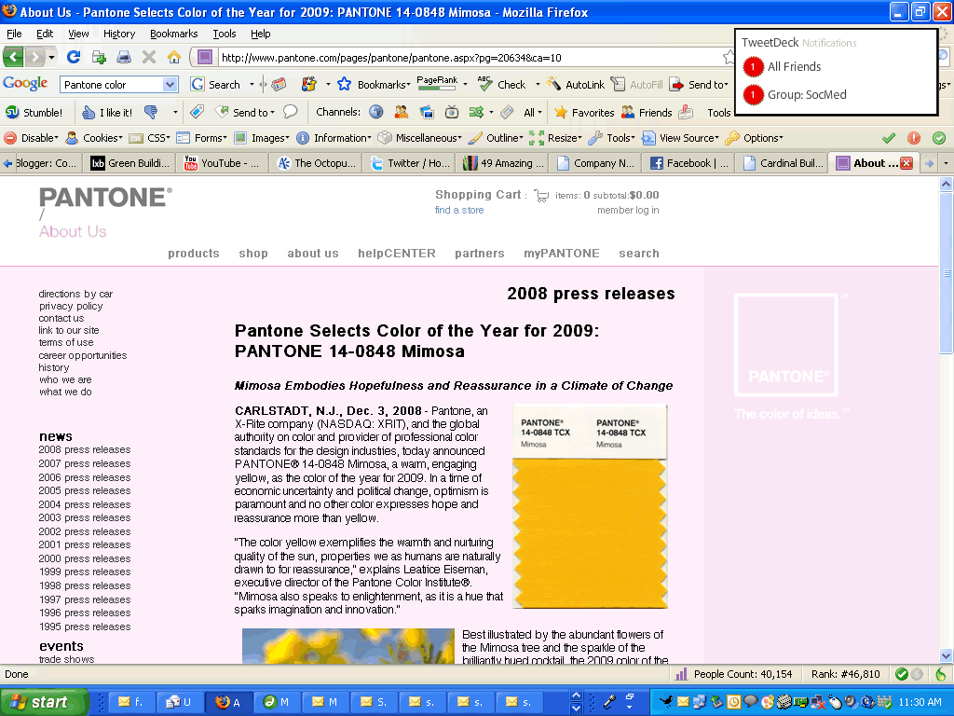Image resolution: width=954 pixels, height=716 pixels.
Task: Click the shopping cart icon
Action: [x=541, y=196]
